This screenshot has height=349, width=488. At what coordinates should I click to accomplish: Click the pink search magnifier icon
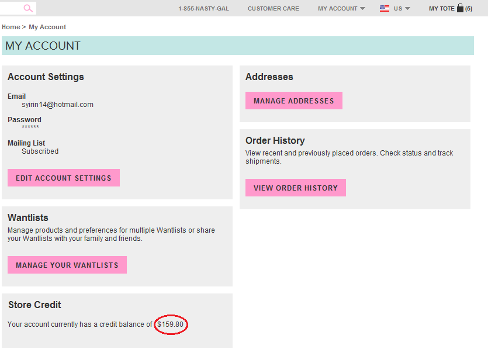28,8
